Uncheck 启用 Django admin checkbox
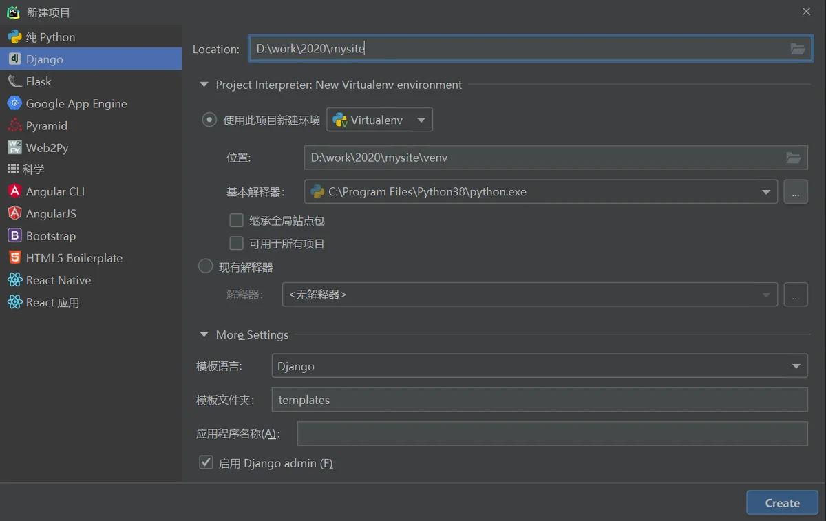 pyautogui.click(x=206, y=462)
